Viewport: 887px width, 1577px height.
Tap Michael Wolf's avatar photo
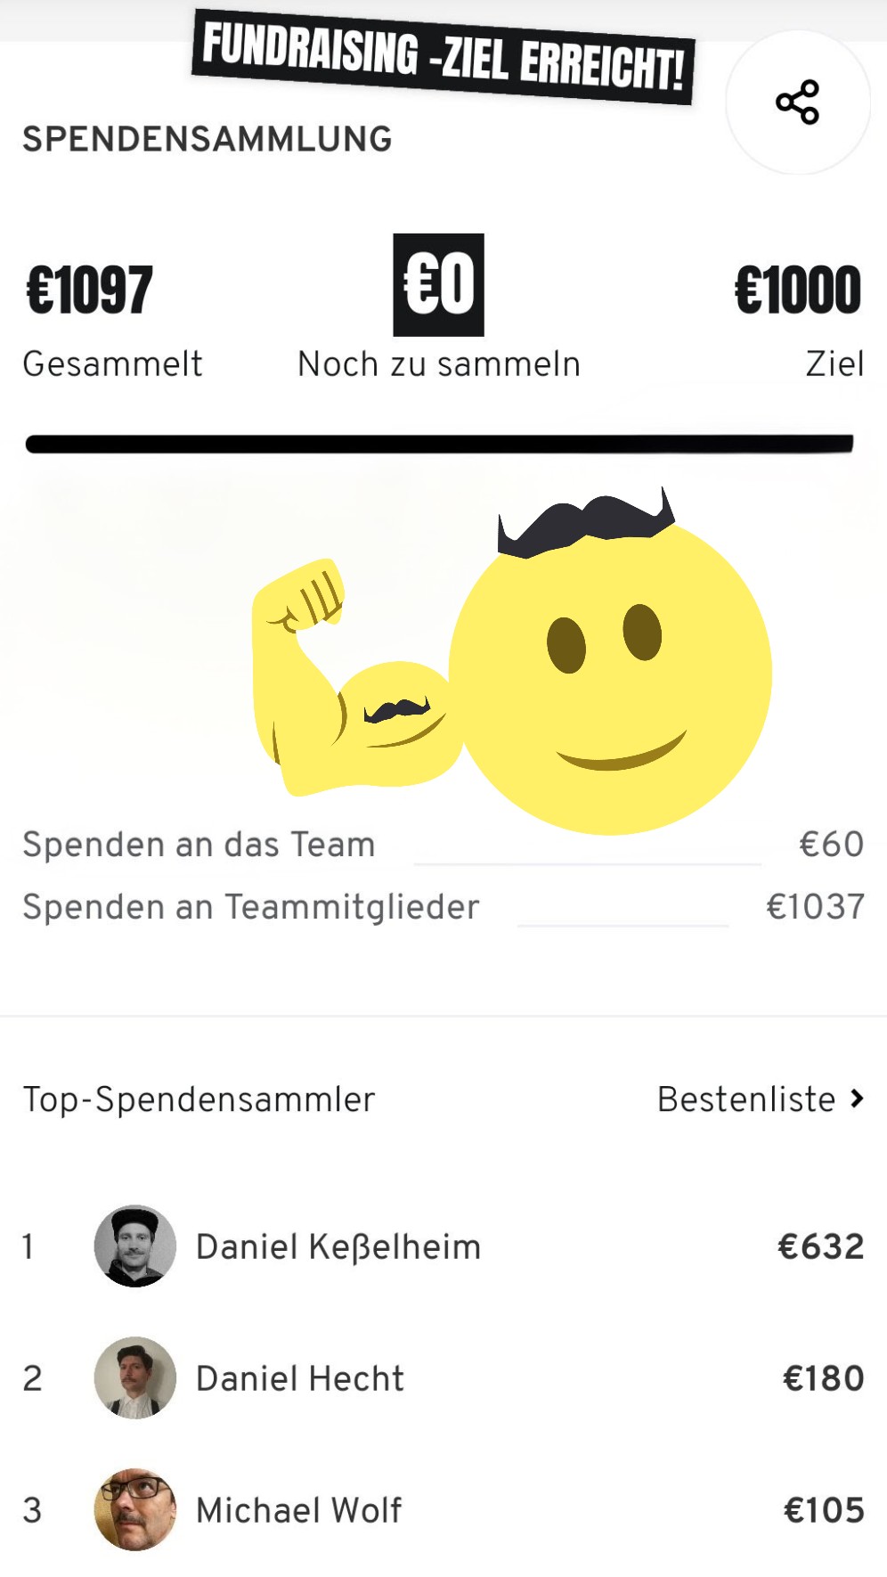135,1509
